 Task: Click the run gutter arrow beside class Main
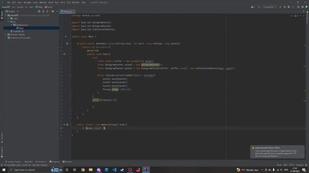[66, 37]
